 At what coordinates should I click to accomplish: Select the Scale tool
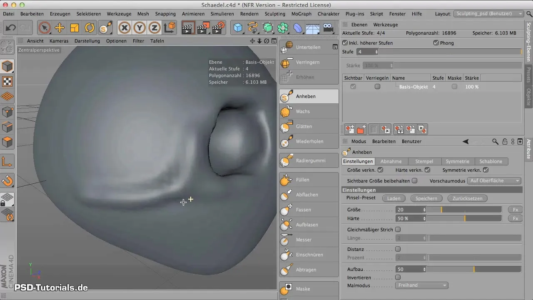pyautogui.click(x=75, y=28)
